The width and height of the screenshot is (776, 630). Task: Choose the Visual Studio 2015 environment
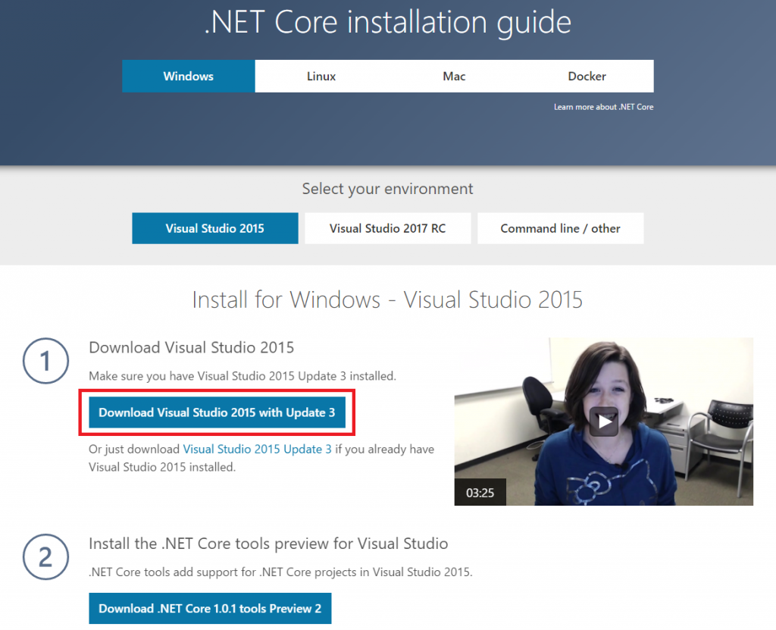[x=214, y=228]
